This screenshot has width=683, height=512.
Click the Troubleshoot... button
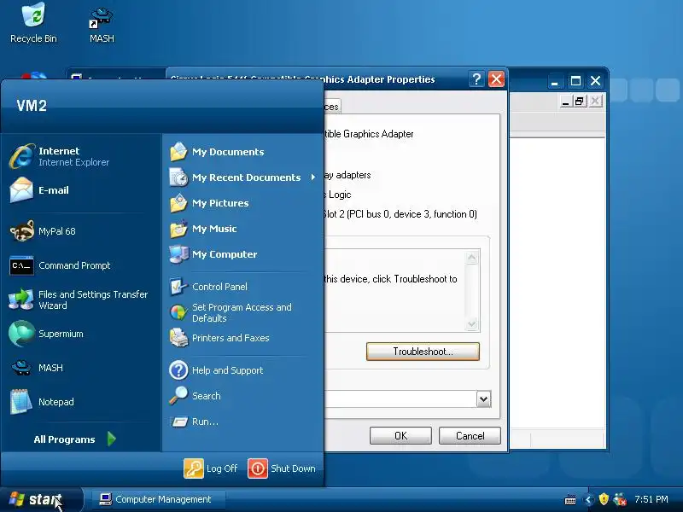coord(423,352)
